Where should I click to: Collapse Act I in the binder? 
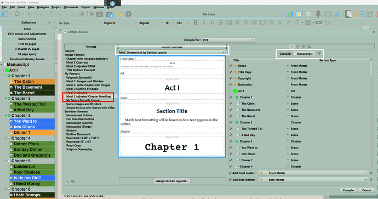(x=3, y=70)
